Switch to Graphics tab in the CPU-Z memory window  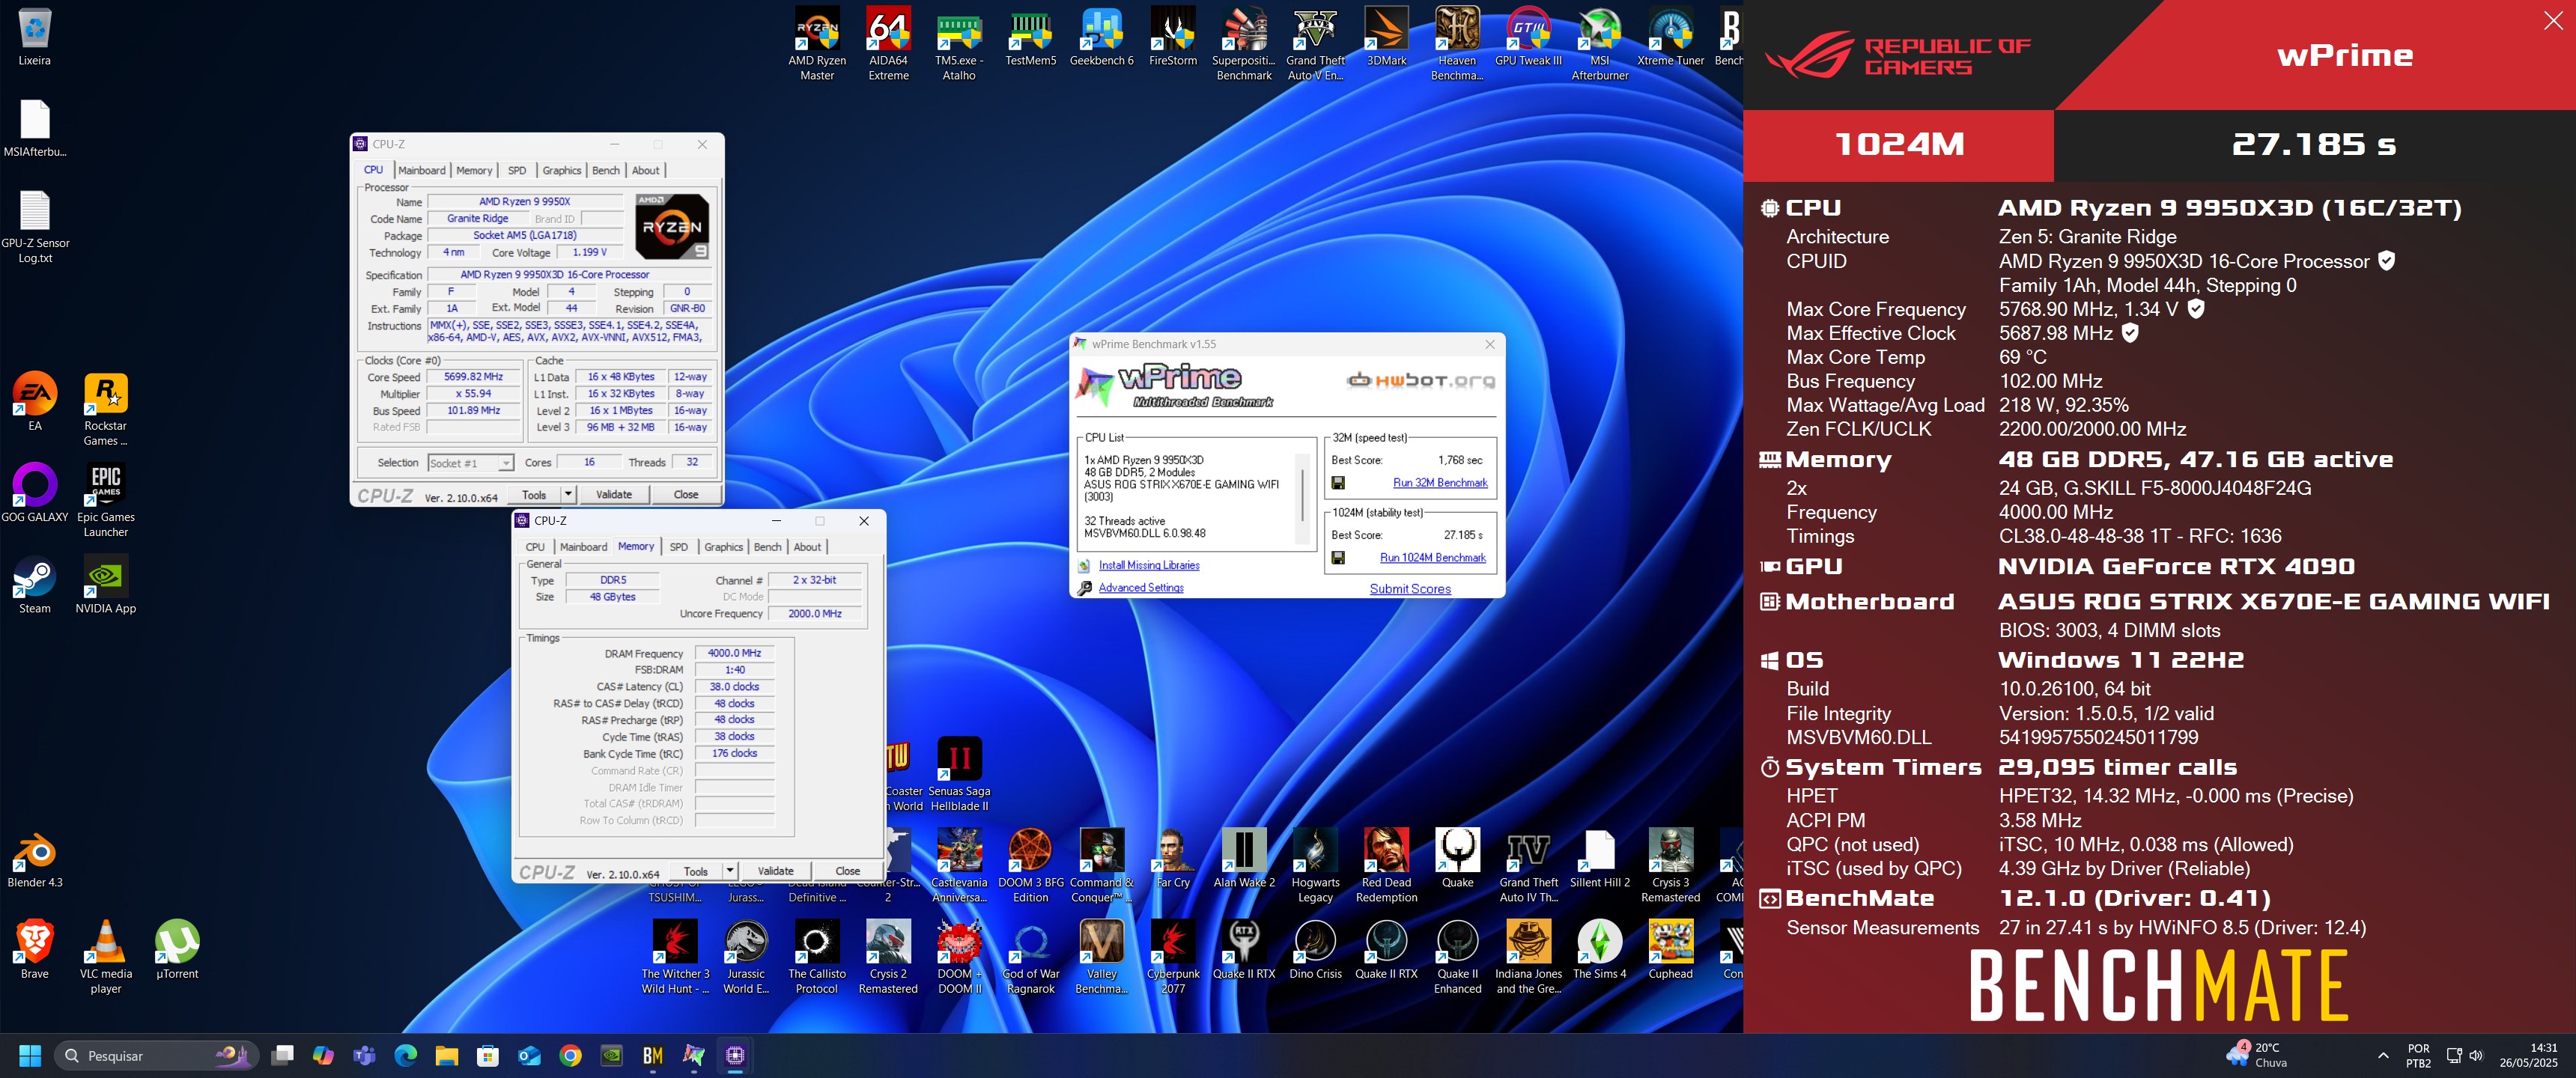pyautogui.click(x=723, y=547)
